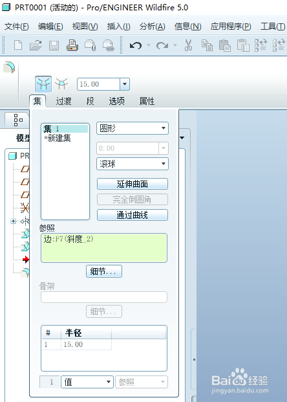Click the Paste clipboard icon
The height and width of the screenshot is (402, 287).
point(225,45)
